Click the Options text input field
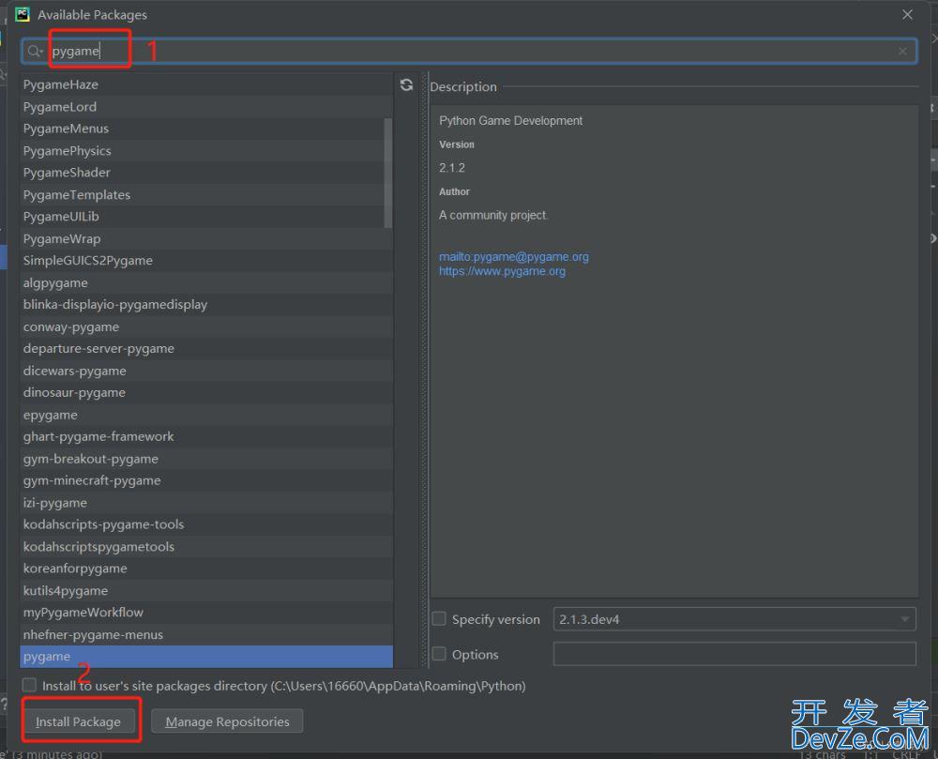 [734, 654]
